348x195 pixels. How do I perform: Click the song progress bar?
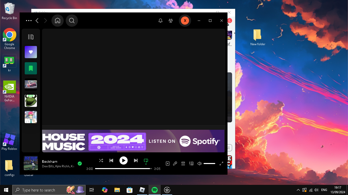tap(124, 169)
